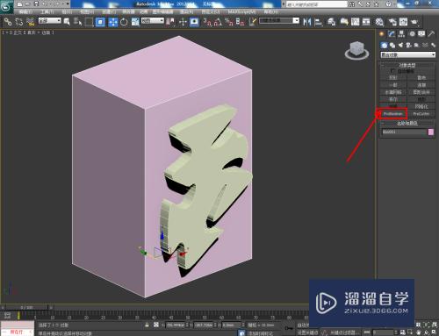The width and height of the screenshot is (439, 336).
Task: Click the 网格化 button
Action: (x=421, y=106)
